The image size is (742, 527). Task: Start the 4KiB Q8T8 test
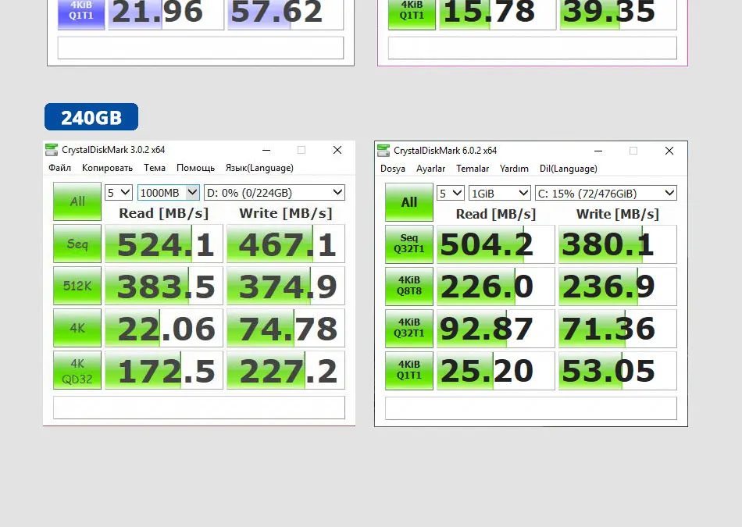coord(408,287)
